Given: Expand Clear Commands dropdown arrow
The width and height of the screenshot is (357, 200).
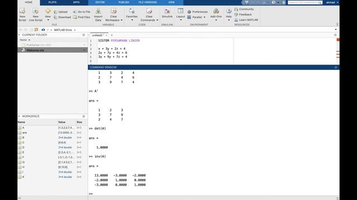Looking at the screenshot, I should pos(157,20).
